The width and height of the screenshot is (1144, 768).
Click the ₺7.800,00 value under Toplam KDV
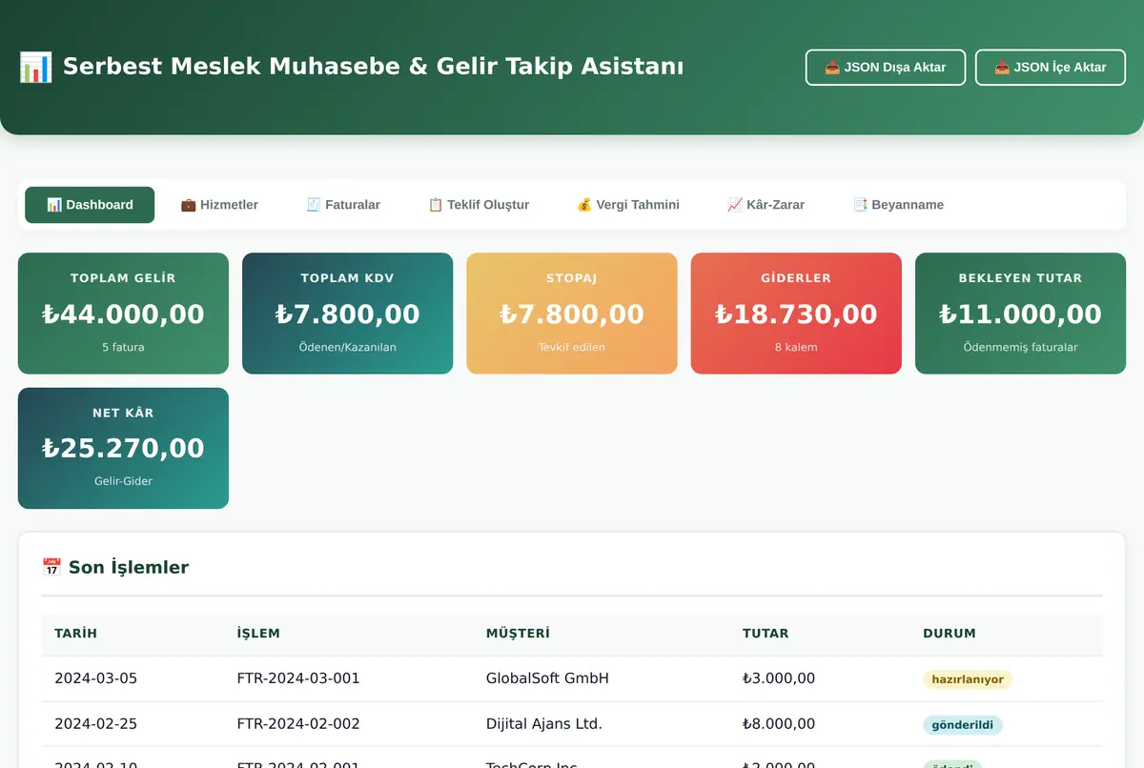(348, 313)
